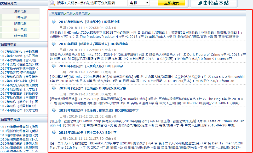The width and height of the screenshot is (253, 153).
Task: Open the 电影 search category dropdown
Action: (139, 3)
